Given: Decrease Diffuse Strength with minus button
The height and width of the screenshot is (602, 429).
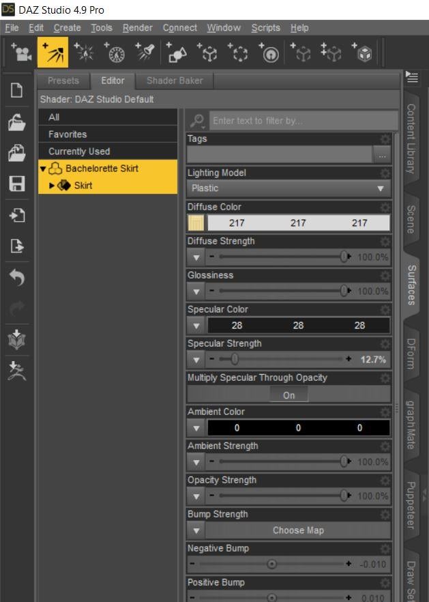Looking at the screenshot, I should point(211,257).
